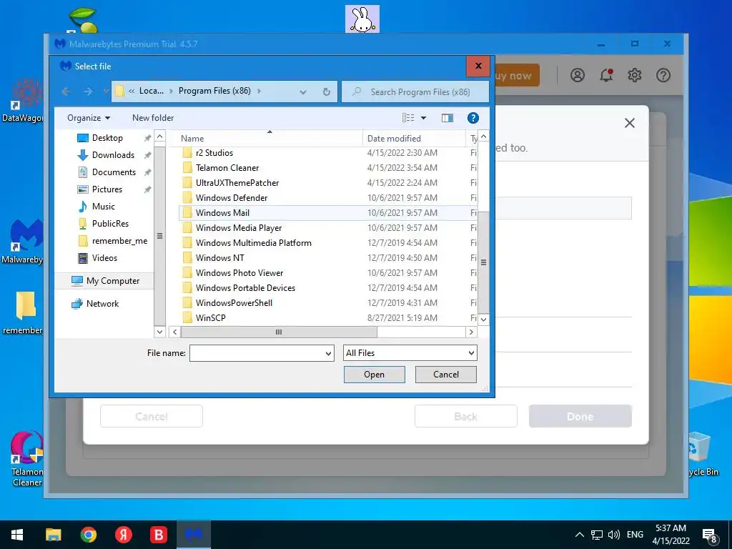Click New folder in toolbar
The height and width of the screenshot is (549, 732).
pyautogui.click(x=153, y=118)
